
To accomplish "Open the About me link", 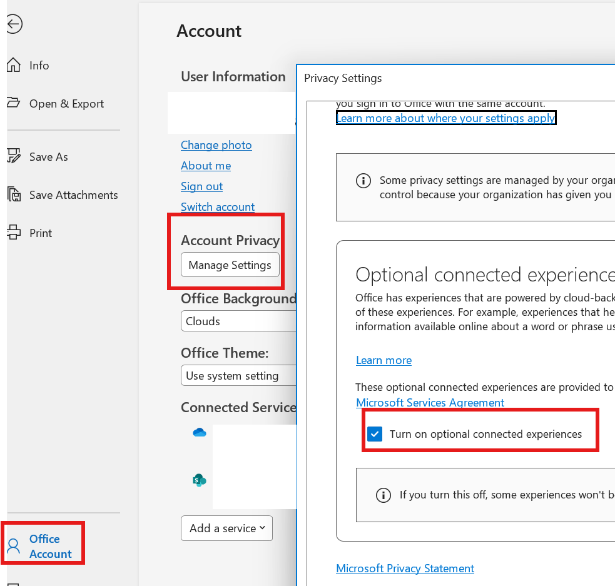I will 206,166.
